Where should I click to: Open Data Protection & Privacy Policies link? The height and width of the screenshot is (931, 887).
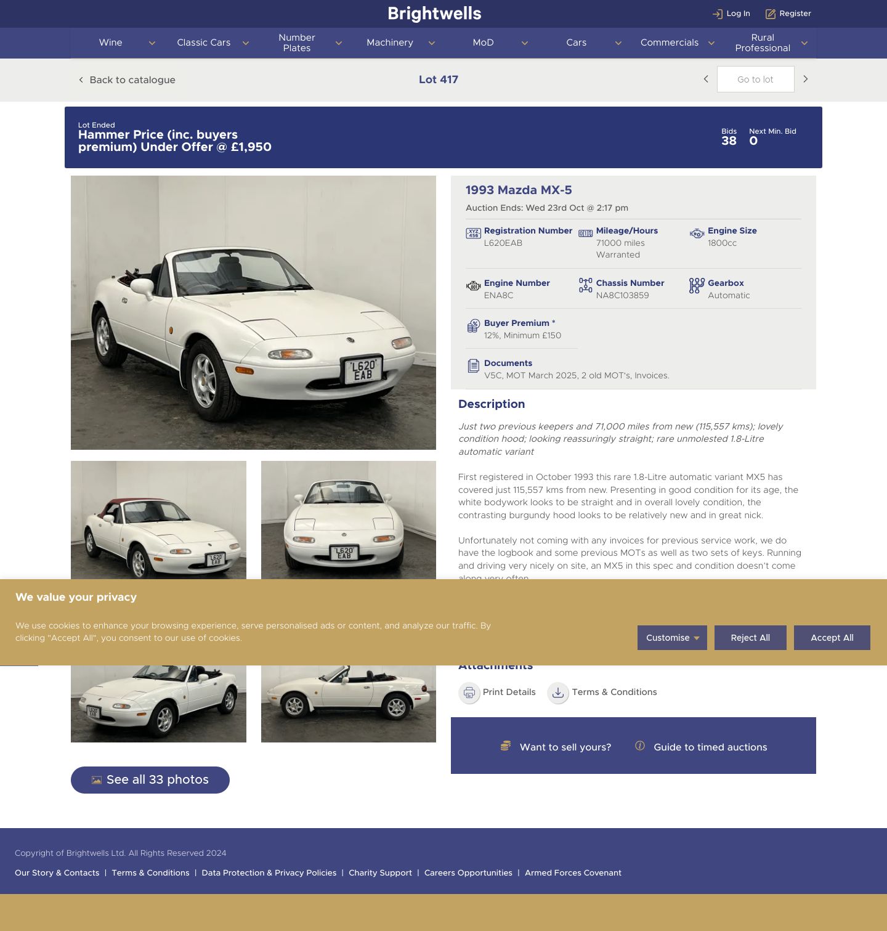click(x=269, y=873)
